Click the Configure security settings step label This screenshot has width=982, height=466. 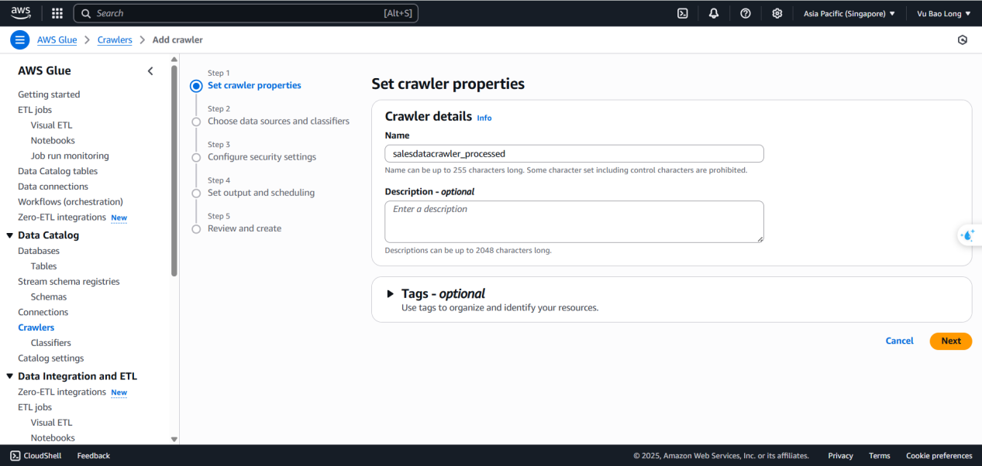(x=262, y=157)
